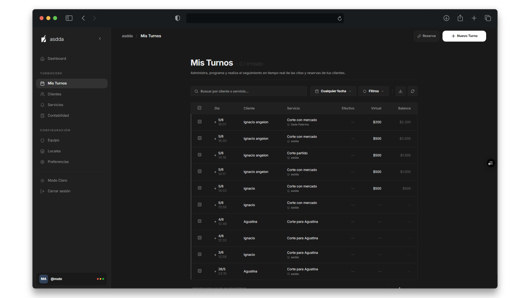Image resolution: width=530 pixels, height=298 pixels.
Task: Click Agustina in the 28/5 row
Action: pos(250,272)
